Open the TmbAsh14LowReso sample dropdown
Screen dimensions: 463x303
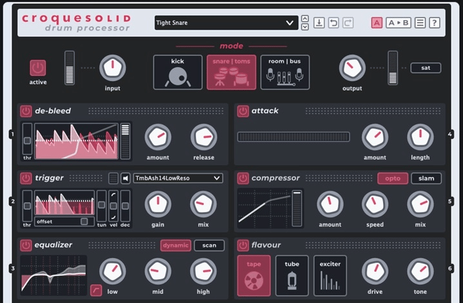(x=178, y=178)
